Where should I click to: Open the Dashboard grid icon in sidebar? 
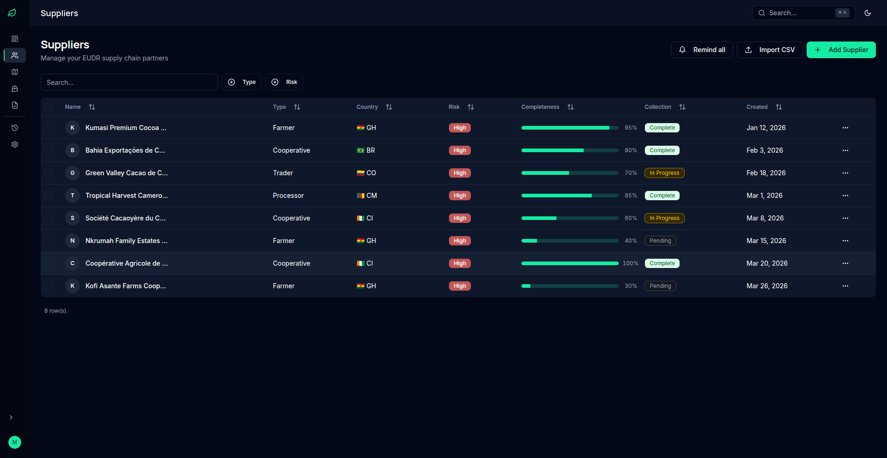click(15, 39)
